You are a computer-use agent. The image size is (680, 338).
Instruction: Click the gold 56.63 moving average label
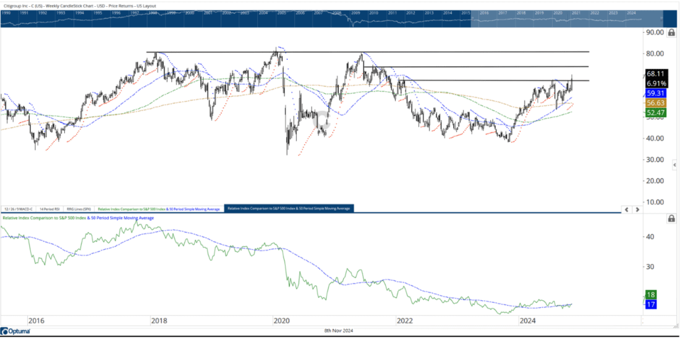pos(655,103)
